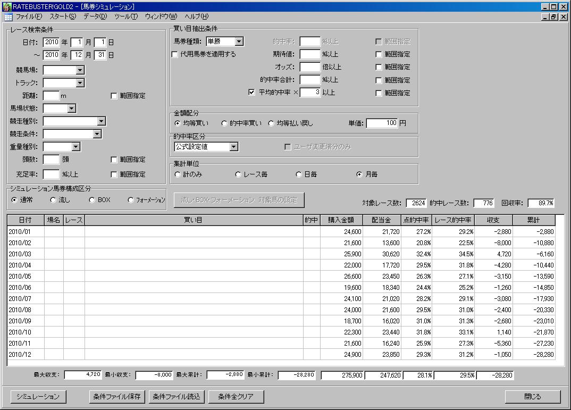Click the 頭数 input field
This screenshot has width=571, height=410.
[51, 160]
